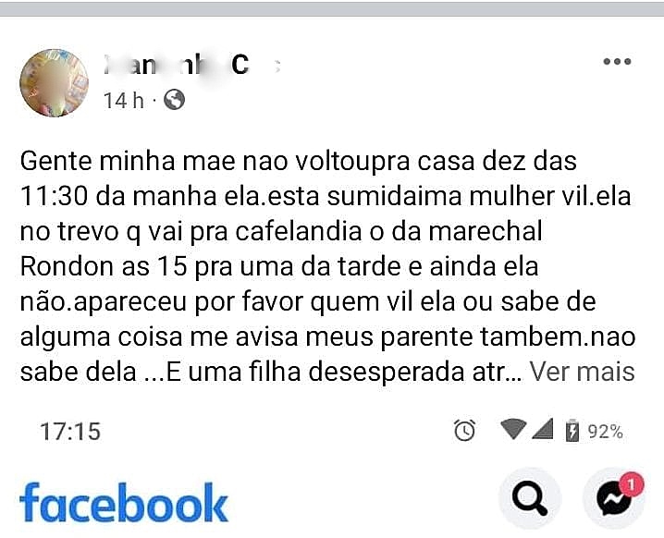664x538 pixels.
Task: Select the post's first line starting Gente
Action: pos(298,161)
